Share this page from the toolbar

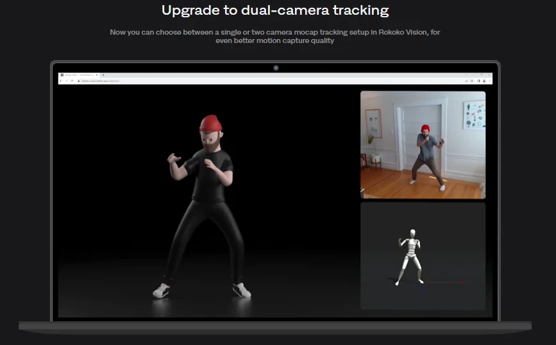(x=466, y=81)
